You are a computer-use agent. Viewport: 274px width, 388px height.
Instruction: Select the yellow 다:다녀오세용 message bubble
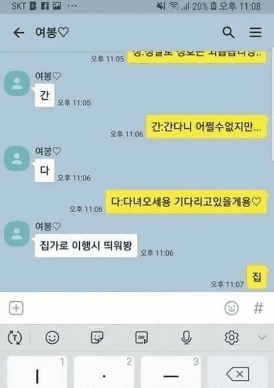point(186,202)
